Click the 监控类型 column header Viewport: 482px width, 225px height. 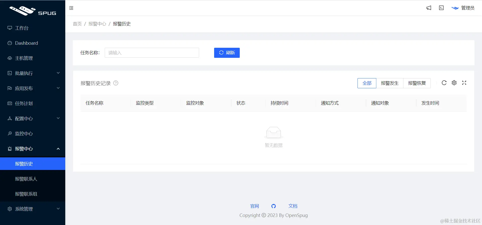(145, 103)
